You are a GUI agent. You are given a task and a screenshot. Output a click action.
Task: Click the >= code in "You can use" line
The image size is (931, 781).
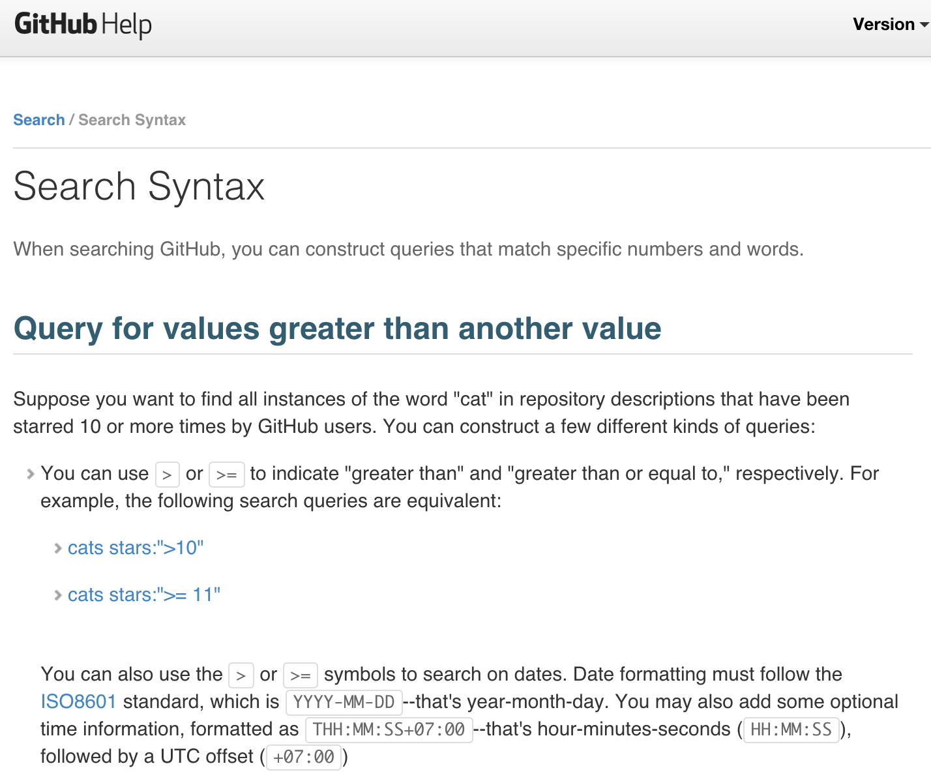coord(226,474)
